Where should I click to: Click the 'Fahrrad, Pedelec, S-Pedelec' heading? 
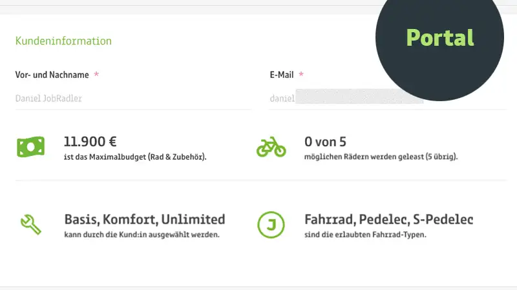[x=388, y=219]
